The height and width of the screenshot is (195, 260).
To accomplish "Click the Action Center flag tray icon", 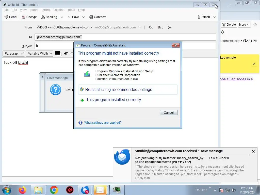I will coord(221,190).
